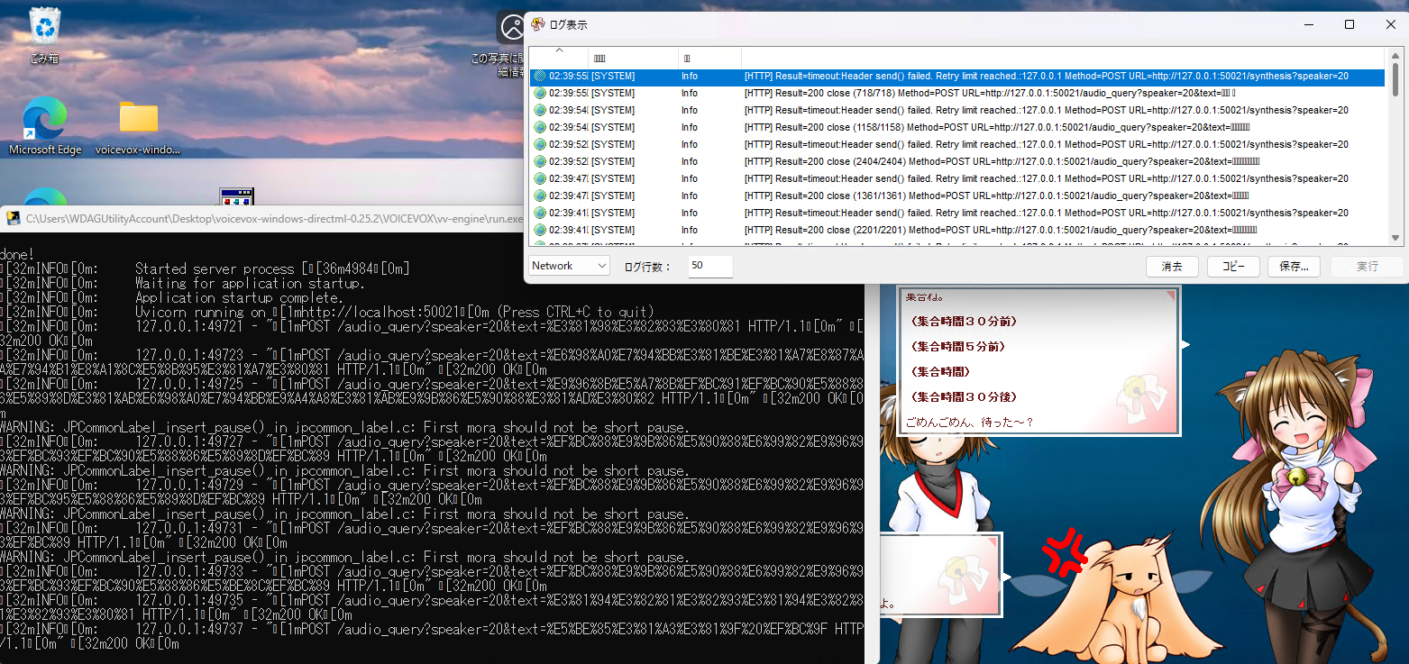Click the ログ行数 field showing 50

click(x=710, y=266)
